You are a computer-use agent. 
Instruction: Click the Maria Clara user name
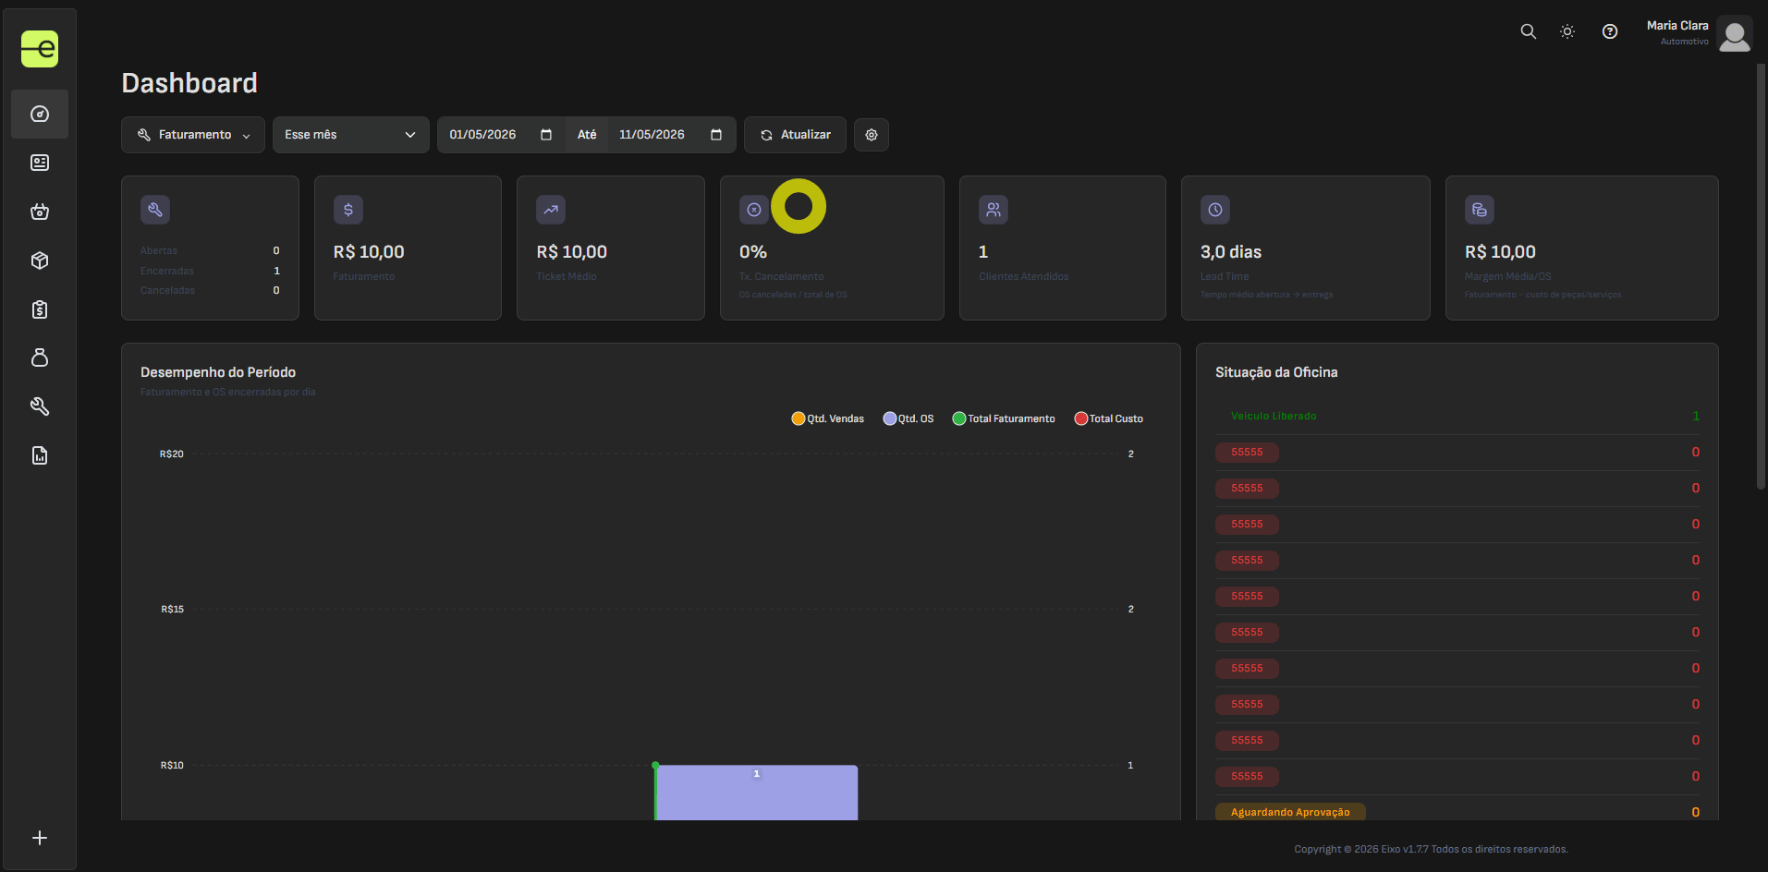pos(1677,26)
